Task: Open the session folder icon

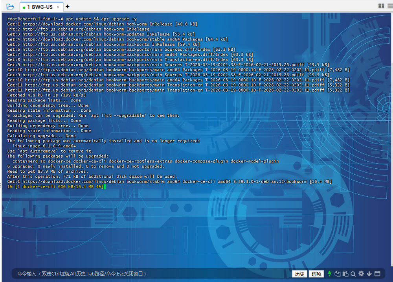Action: point(10,6)
